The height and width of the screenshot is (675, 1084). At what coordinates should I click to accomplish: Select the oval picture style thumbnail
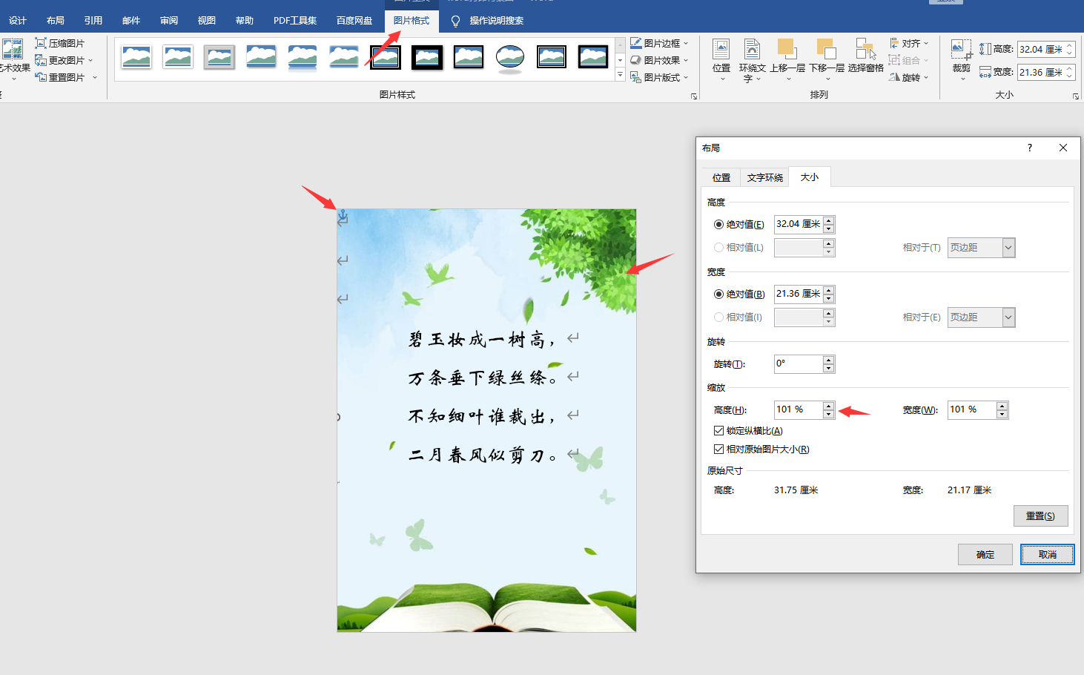pos(510,57)
